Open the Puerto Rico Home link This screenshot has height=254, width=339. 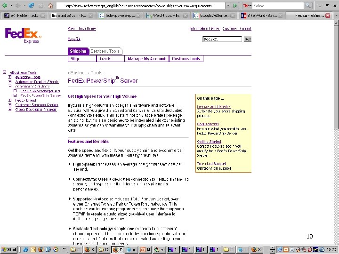(x=81, y=29)
